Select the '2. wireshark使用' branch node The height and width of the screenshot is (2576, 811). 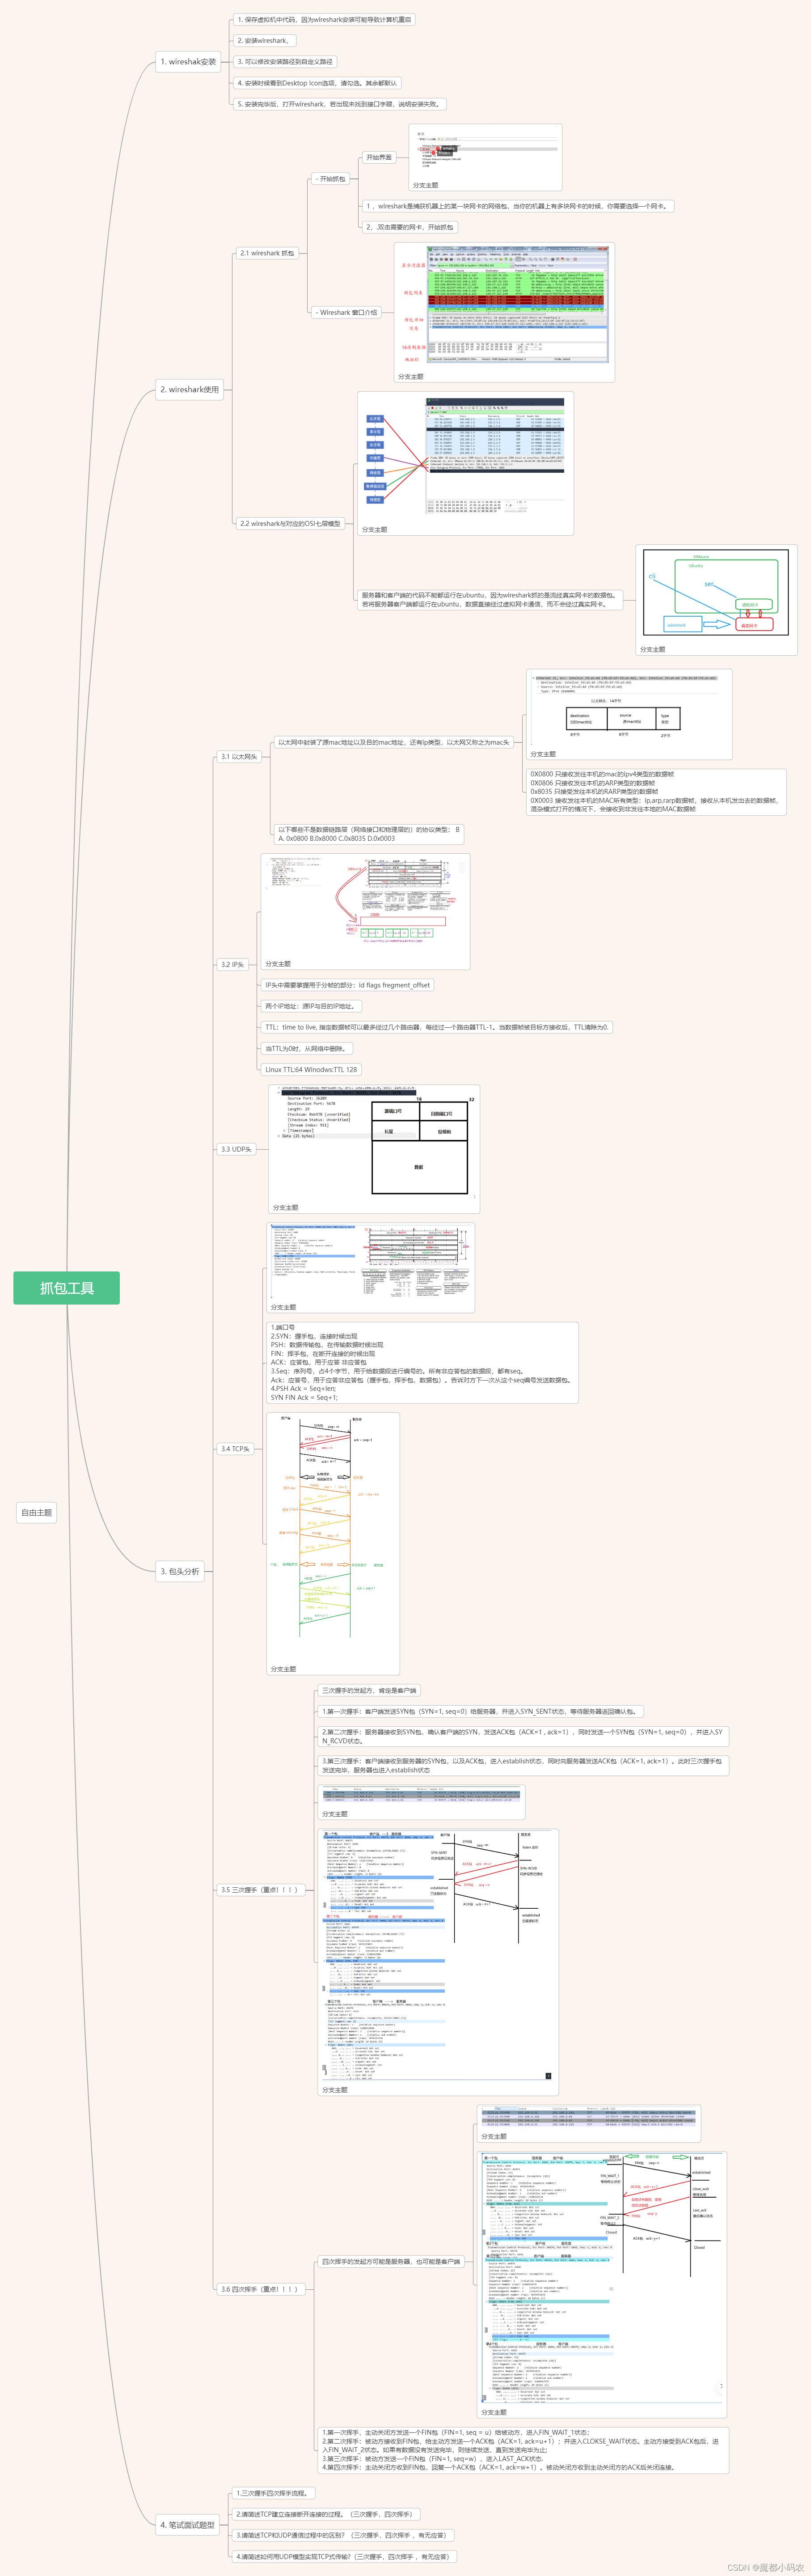[189, 390]
